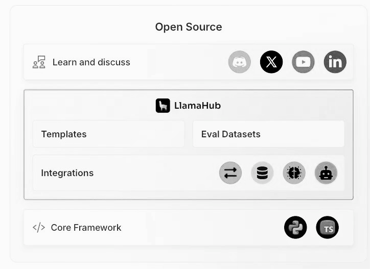This screenshot has height=269, width=370.
Task: Click the code brackets icon
Action: [x=39, y=228]
